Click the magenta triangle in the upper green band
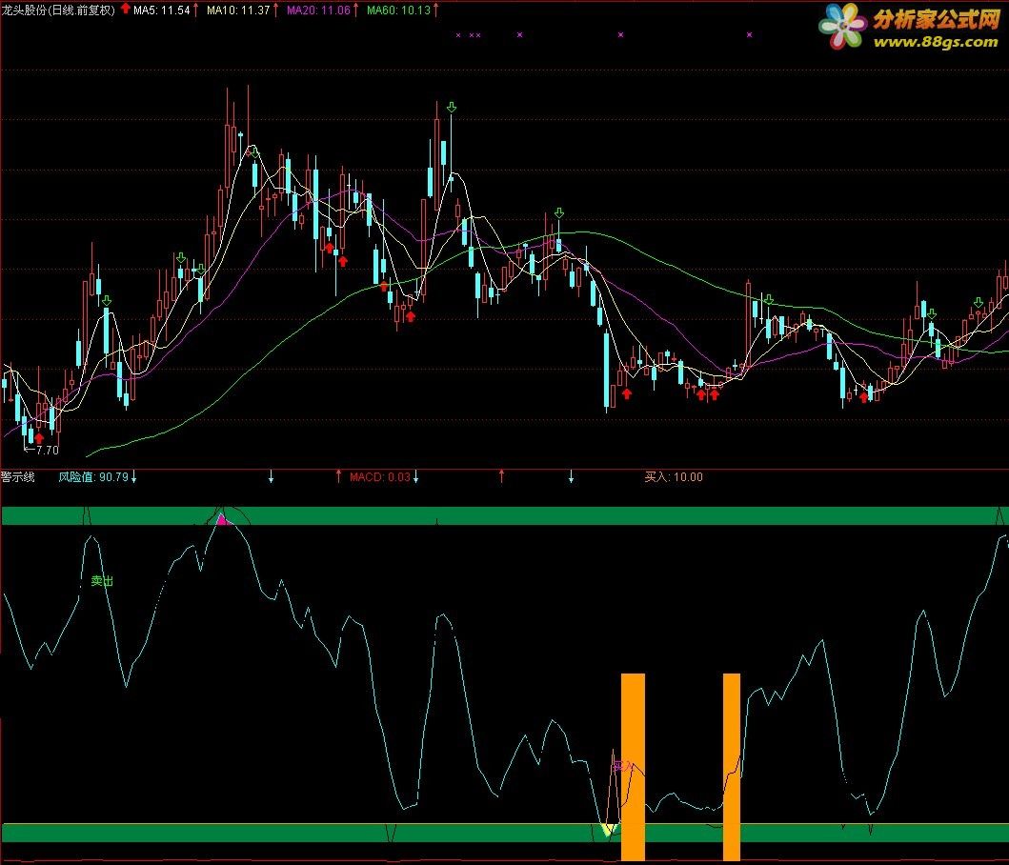Viewport: 1009px width, 865px height. [x=222, y=519]
